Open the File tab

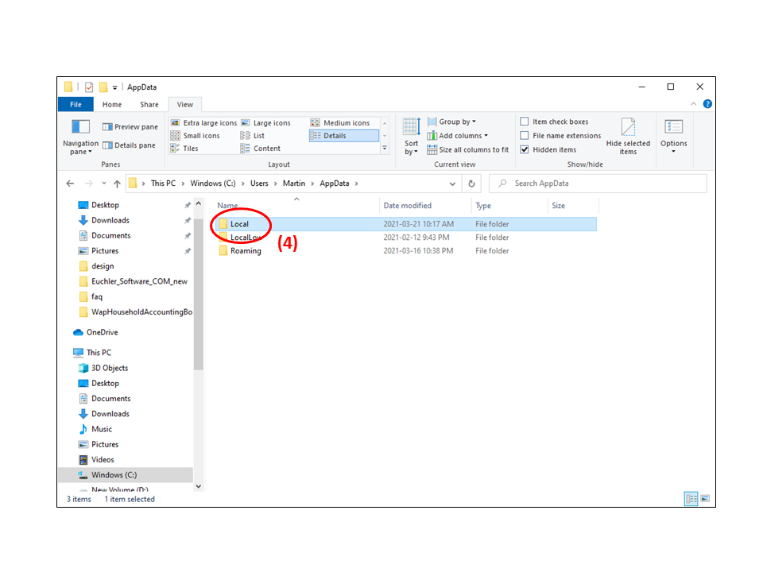click(x=76, y=104)
